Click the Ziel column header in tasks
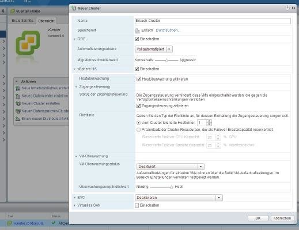 pyautogui.click(x=10, y=216)
